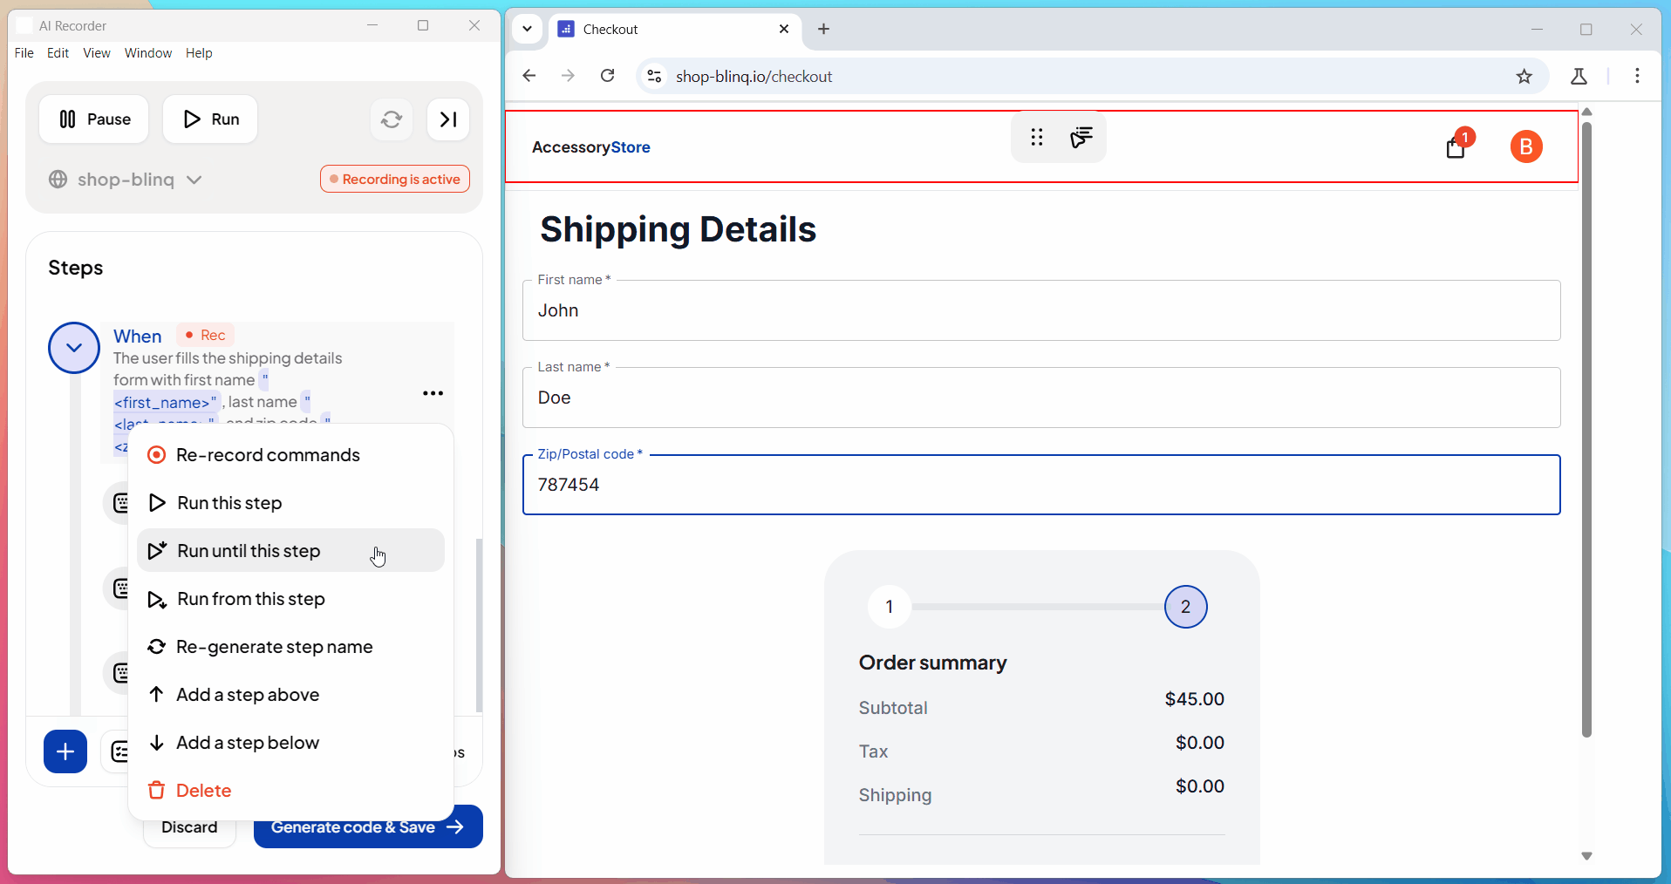
Task: Click the refresh sync icon in recorder
Action: tap(392, 119)
